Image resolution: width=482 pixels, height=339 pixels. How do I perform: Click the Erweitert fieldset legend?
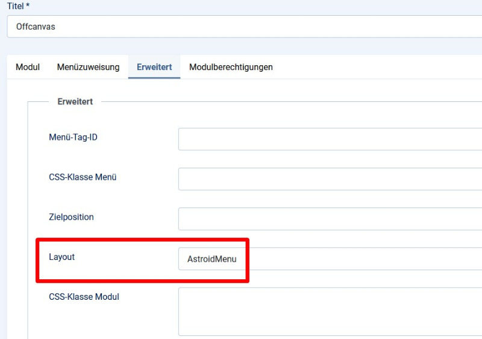75,101
